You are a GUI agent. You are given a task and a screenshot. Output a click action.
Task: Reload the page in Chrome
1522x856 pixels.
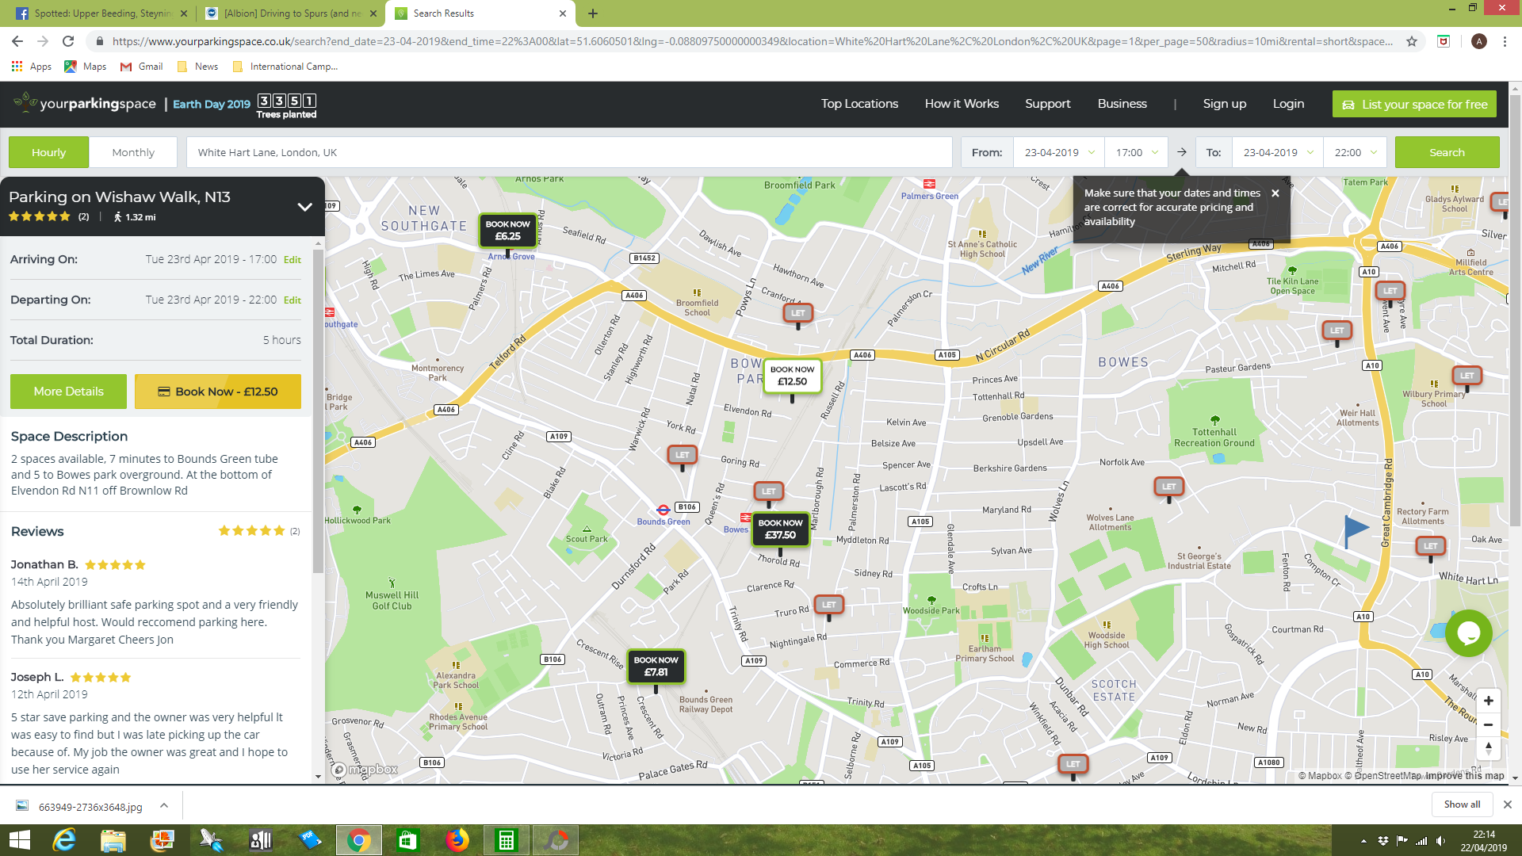[68, 41]
